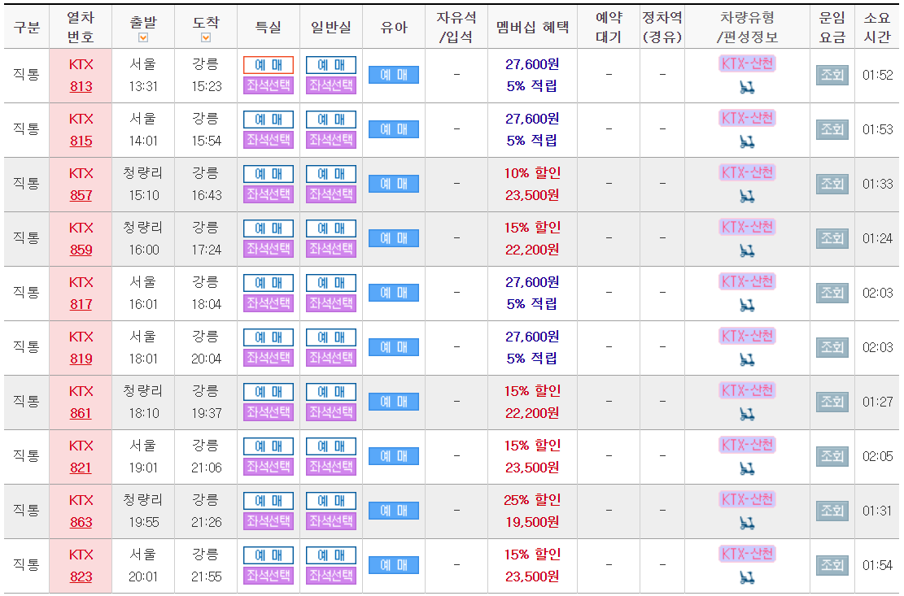Image resolution: width=904 pixels, height=596 pixels.
Task: Book first class 예매 for KTX 817
Action: (268, 283)
